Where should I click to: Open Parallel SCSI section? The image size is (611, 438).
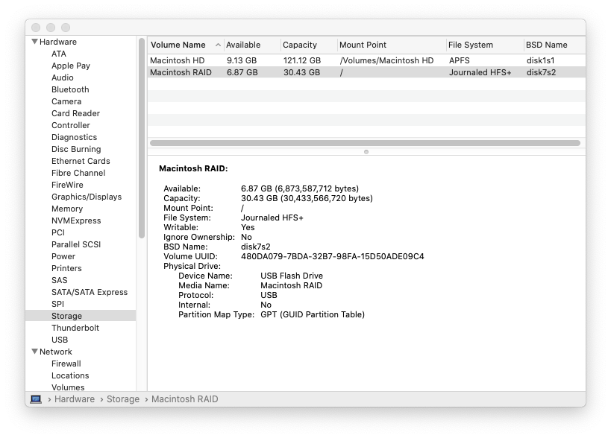(76, 244)
